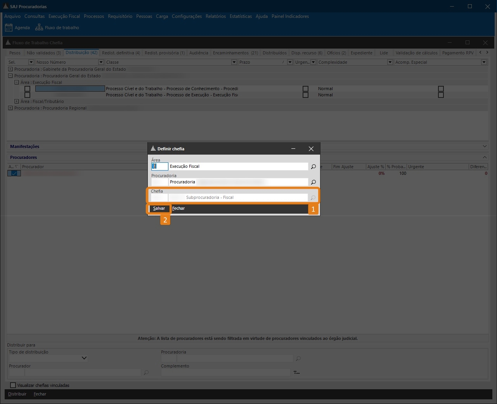Open Prazo column filter dropdown
Screen dimensions: 497x404
(290, 62)
